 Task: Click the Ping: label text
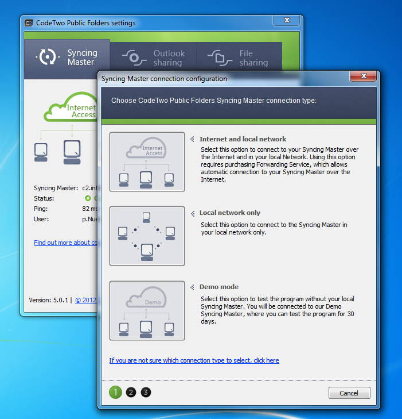click(x=41, y=209)
